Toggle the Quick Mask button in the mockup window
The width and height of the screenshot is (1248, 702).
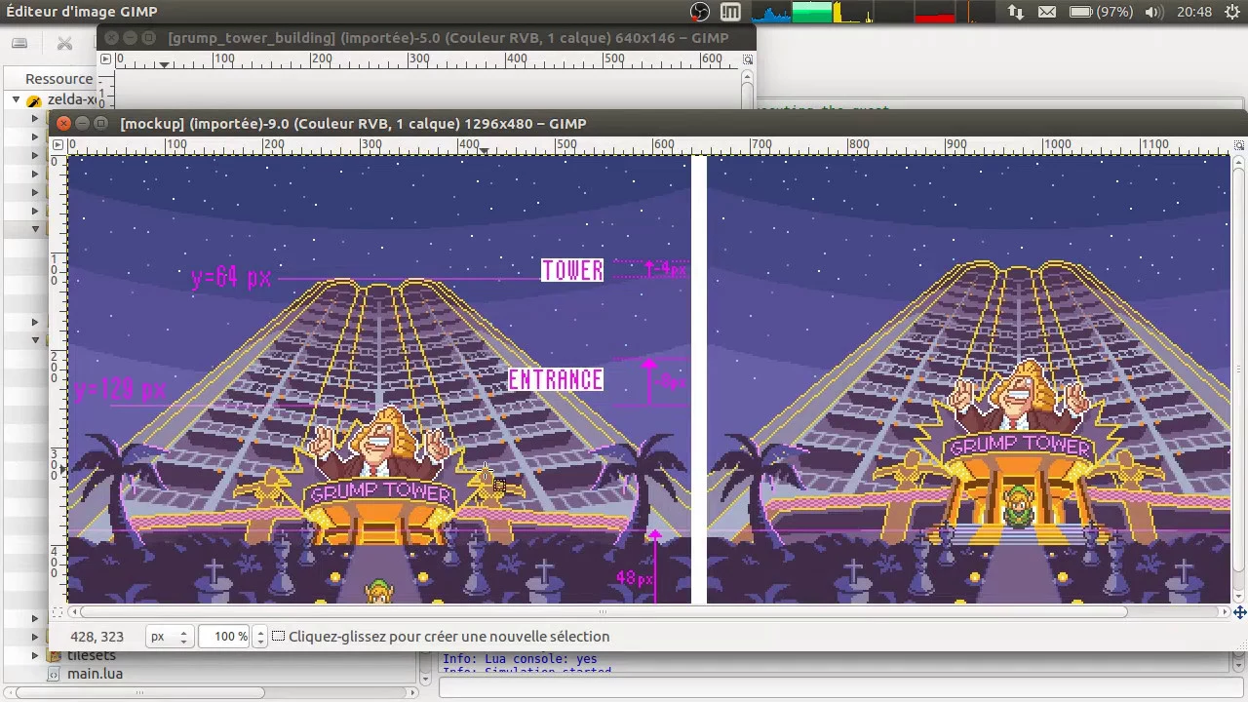pyautogui.click(x=58, y=612)
